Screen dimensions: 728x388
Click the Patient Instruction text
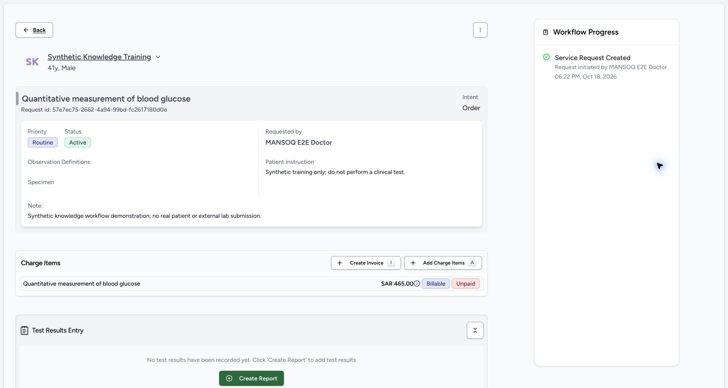coord(335,172)
